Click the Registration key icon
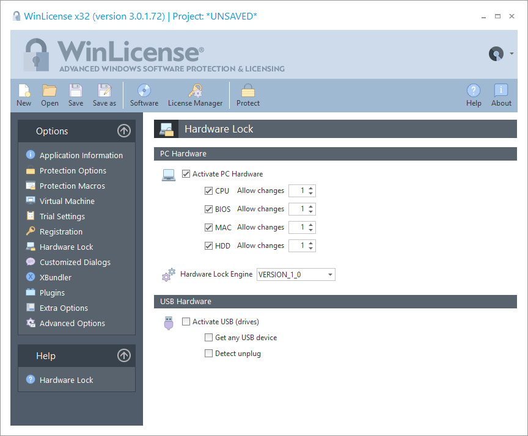Screen dimensions: 528x436 pyautogui.click(x=31, y=231)
